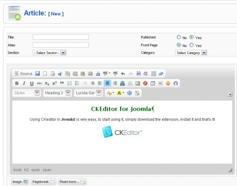Click the Alias input field
The image size is (237, 186).
click(x=61, y=45)
